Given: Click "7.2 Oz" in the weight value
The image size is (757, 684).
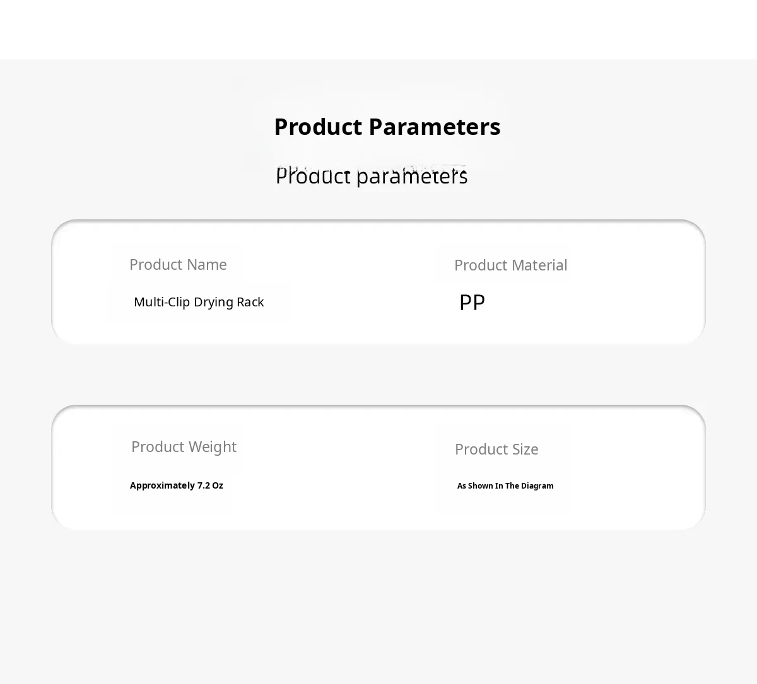Looking at the screenshot, I should click(x=210, y=485).
